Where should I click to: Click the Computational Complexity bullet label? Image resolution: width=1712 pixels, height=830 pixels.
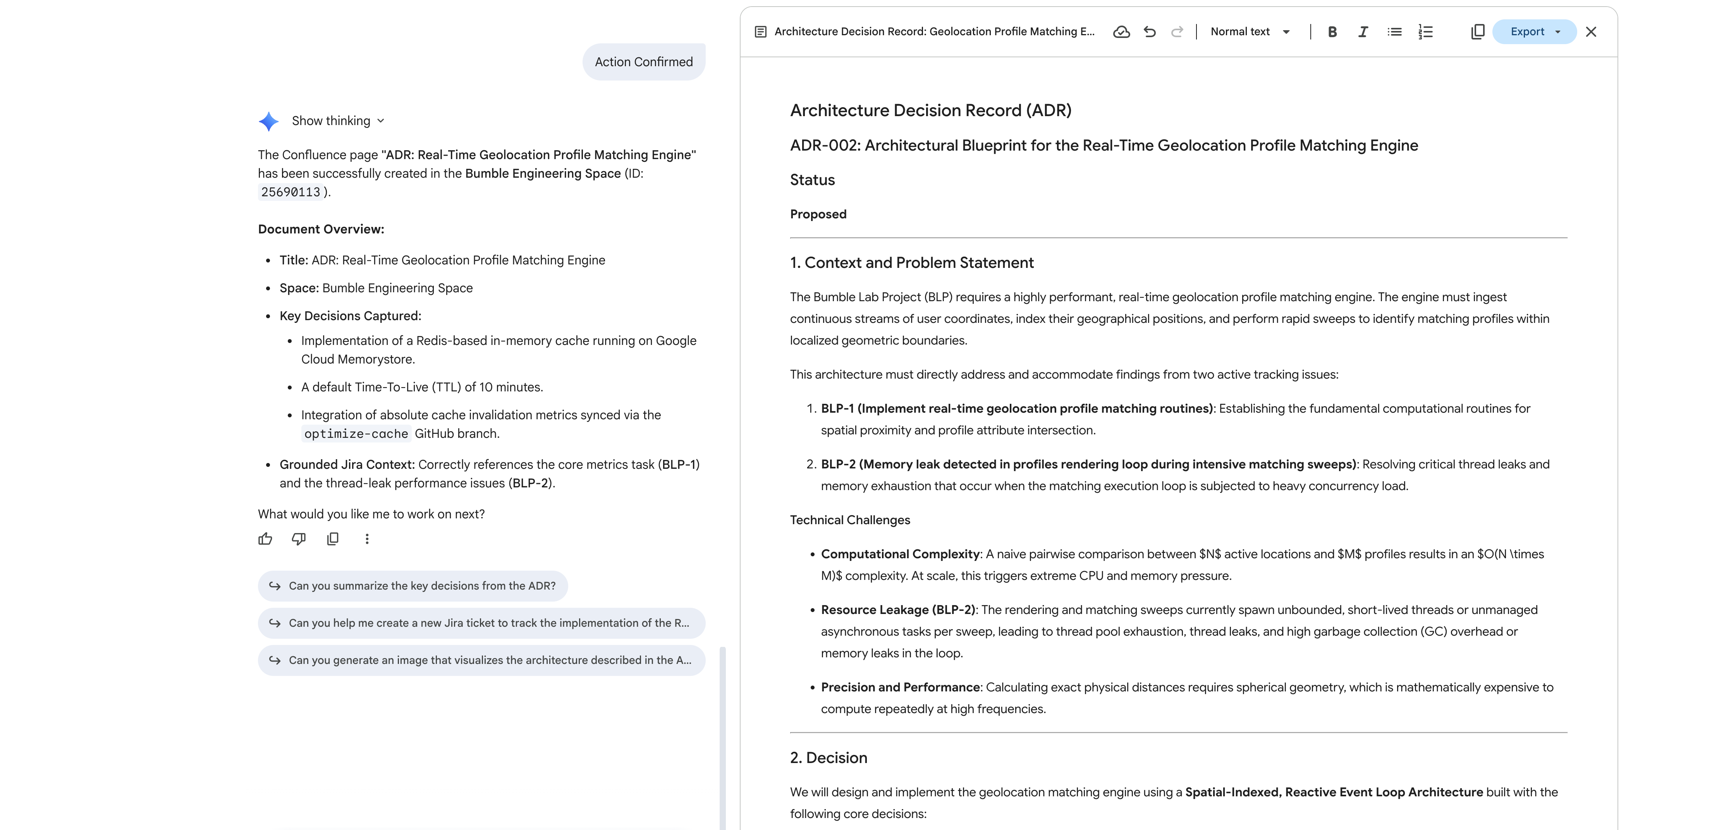[x=900, y=554]
